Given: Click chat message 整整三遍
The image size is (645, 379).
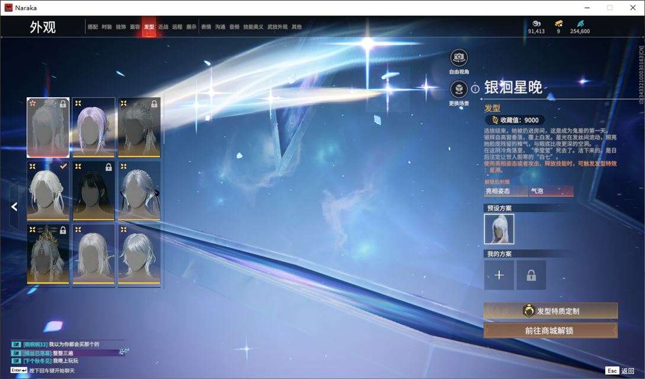Looking at the screenshot, I should [x=63, y=353].
